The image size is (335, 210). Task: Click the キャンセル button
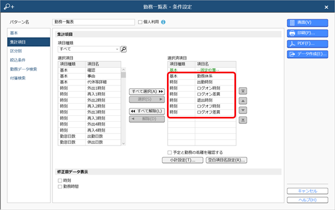pyautogui.click(x=307, y=191)
